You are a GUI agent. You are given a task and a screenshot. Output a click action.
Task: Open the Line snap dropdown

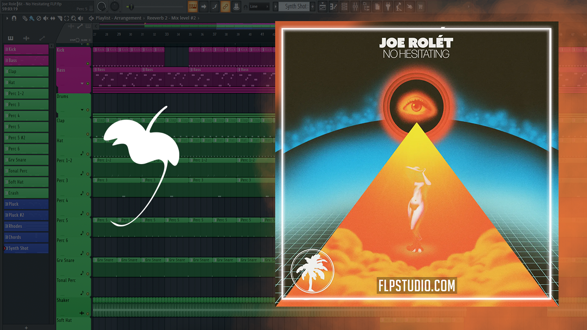pyautogui.click(x=259, y=6)
